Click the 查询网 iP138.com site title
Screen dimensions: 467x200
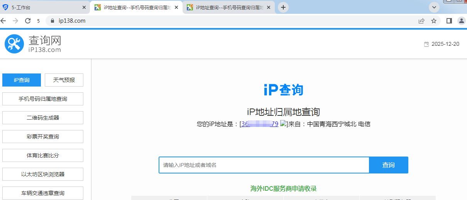(45, 44)
